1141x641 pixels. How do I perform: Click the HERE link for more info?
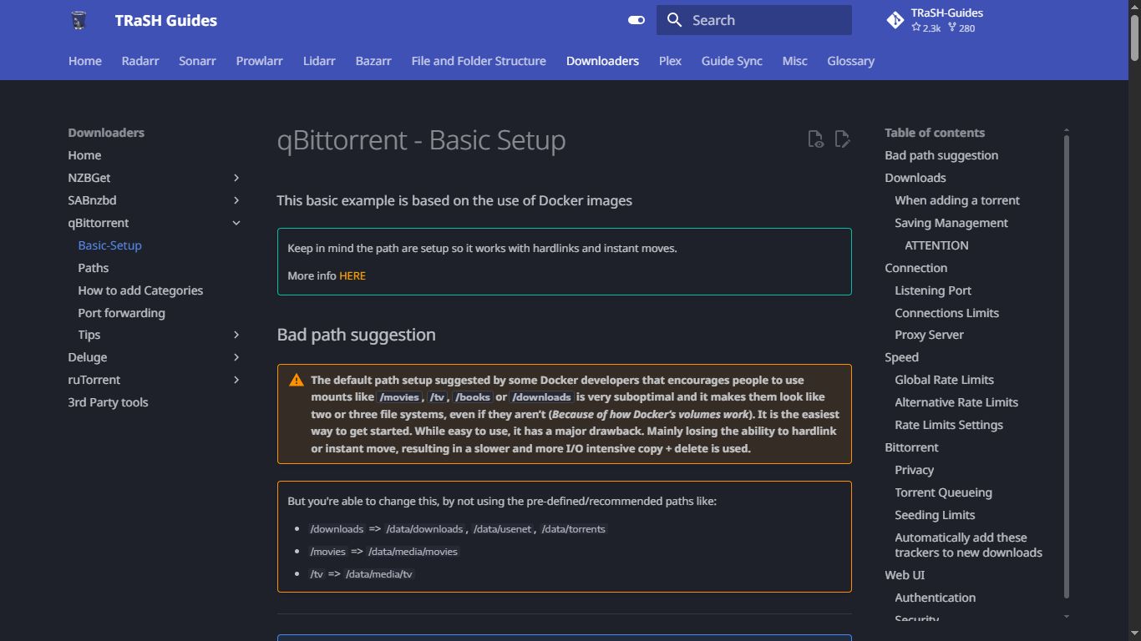point(352,275)
